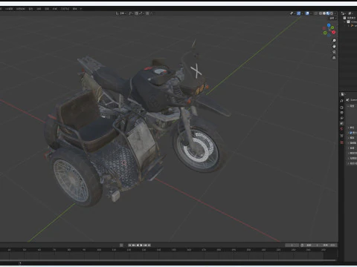Toggle snapping magnet in viewport header
357x267 pixels.
(x=137, y=13)
